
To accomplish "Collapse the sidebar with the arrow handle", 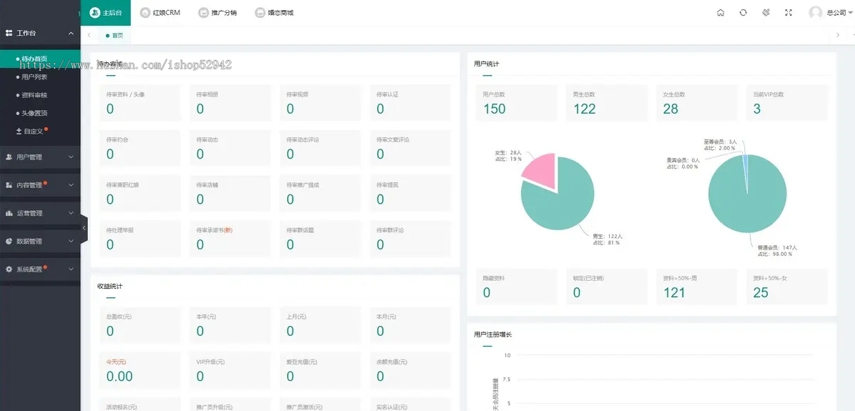I will (84, 228).
